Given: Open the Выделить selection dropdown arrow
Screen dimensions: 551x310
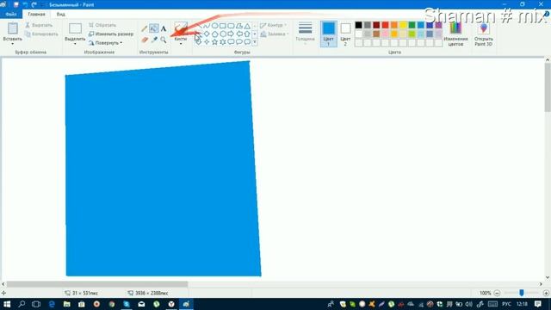Looking at the screenshot, I should (x=75, y=43).
